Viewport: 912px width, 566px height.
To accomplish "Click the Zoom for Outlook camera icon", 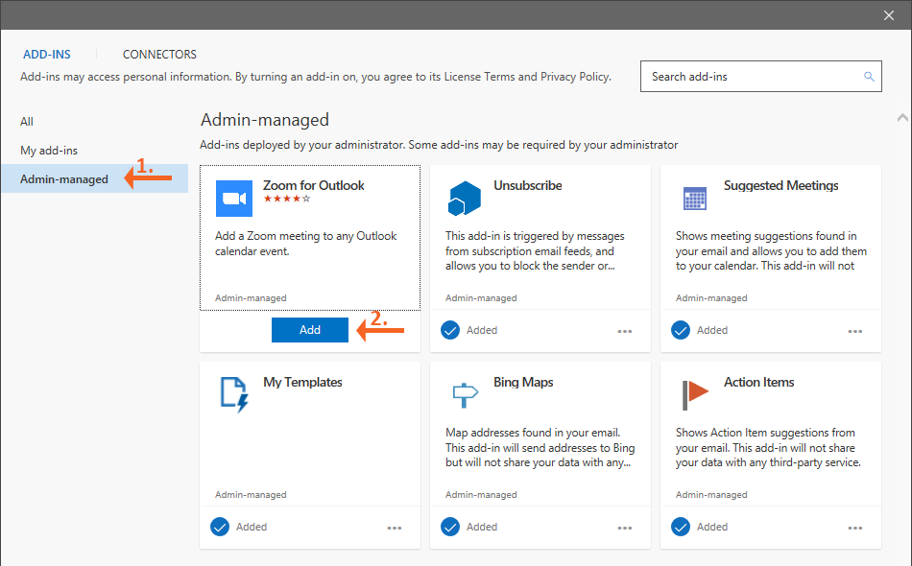I will [233, 198].
